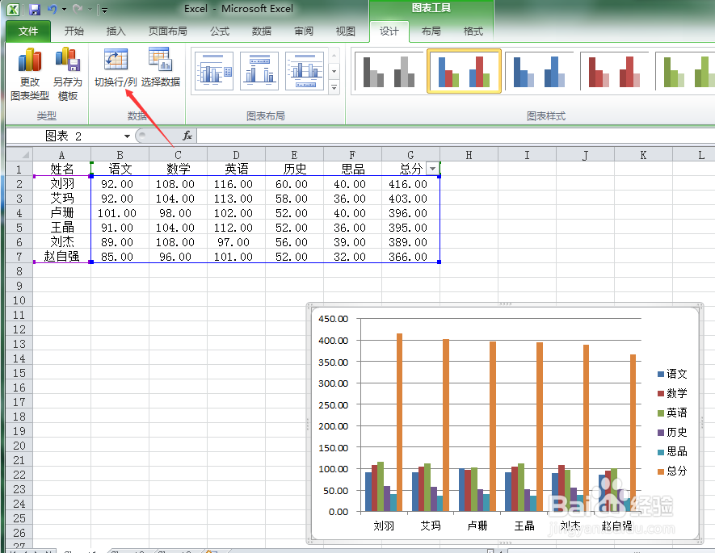Click the 历史 legend entry in chart

point(672,432)
